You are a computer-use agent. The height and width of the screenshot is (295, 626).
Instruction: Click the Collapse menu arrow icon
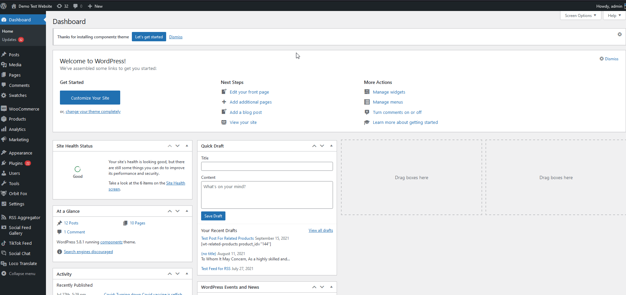coord(4,273)
